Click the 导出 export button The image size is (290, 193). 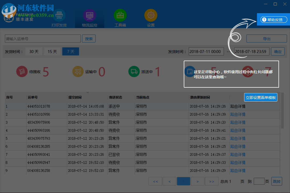point(266,38)
